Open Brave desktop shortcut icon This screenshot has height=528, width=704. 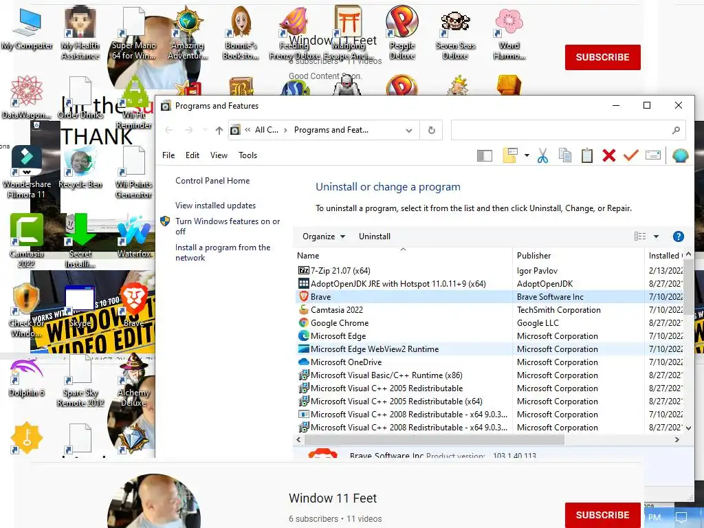coord(134,305)
